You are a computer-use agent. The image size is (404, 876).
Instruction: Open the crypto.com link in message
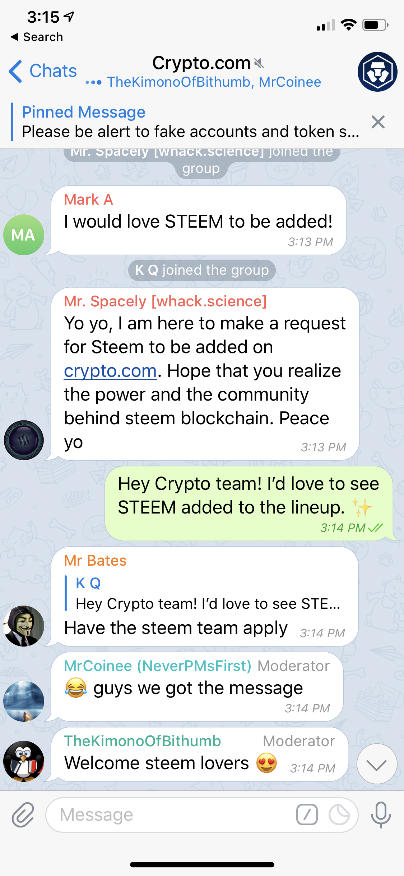111,371
